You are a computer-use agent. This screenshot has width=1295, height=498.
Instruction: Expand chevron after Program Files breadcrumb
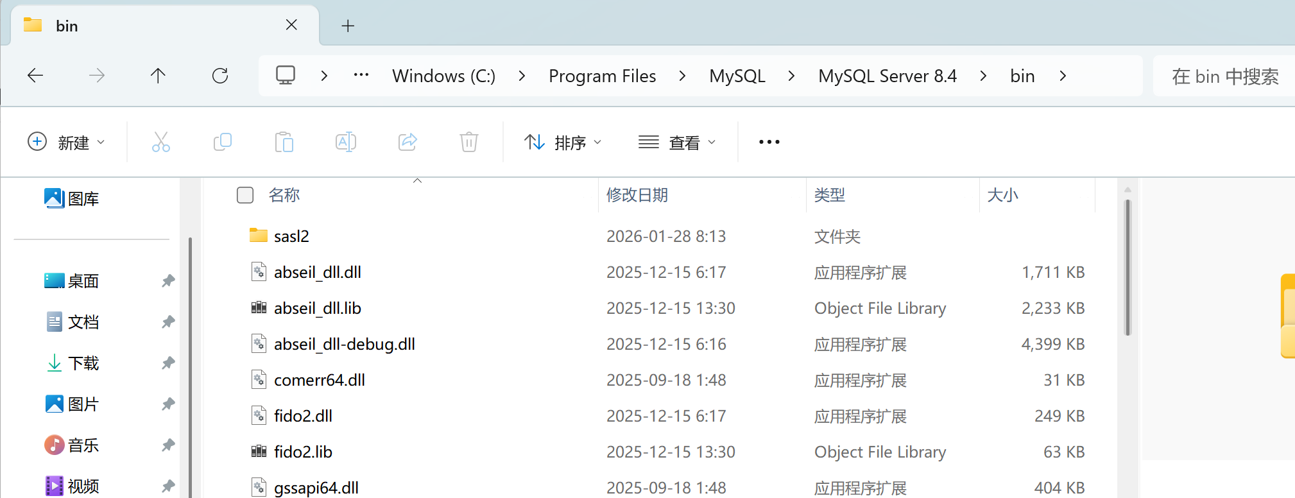682,76
